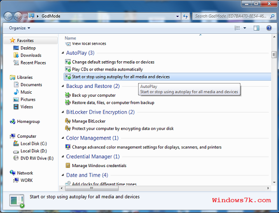This screenshot has width=279, height=213.
Task: Click the horizontal scrollbar thumb
Action: (91, 188)
